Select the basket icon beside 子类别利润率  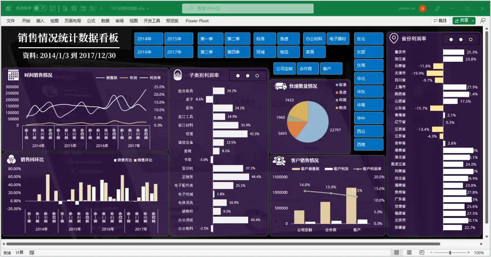[x=178, y=75]
